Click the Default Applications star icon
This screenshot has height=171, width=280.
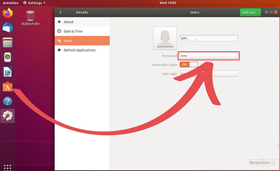(x=59, y=50)
